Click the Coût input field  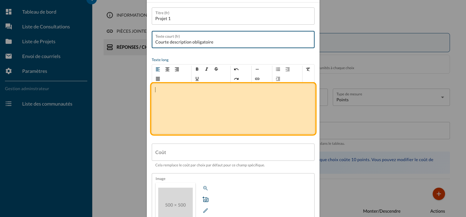233,152
